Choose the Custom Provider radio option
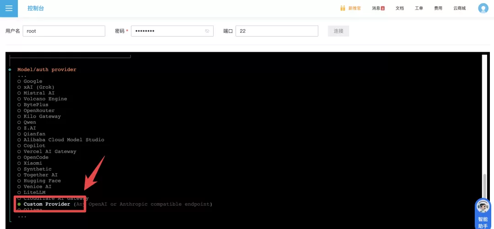Screen dimensions: 494x229 click(x=44, y=204)
